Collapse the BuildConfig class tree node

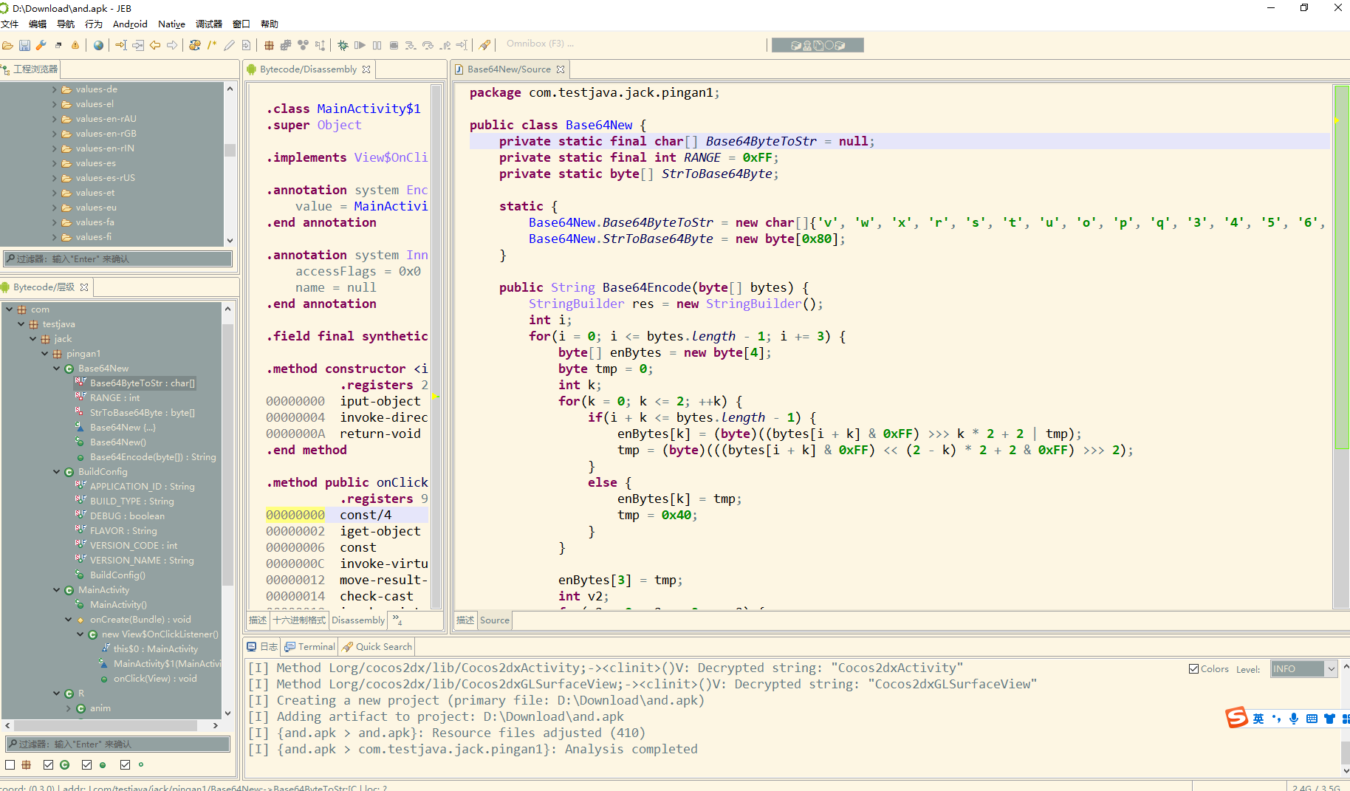point(57,472)
